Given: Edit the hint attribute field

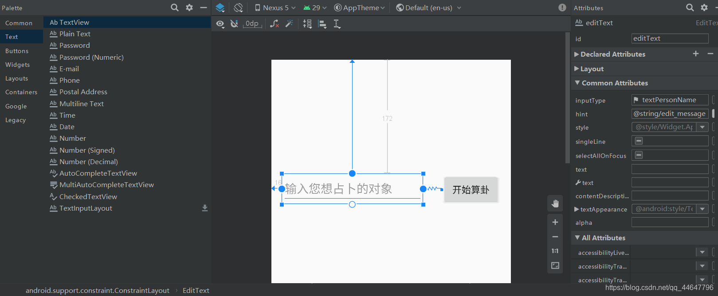Looking at the screenshot, I should click(670, 114).
